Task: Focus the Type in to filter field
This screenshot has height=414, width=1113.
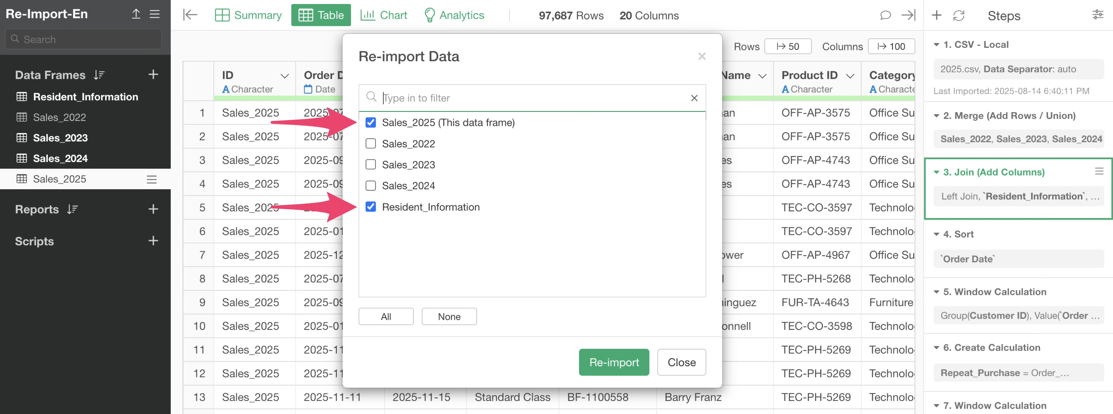Action: point(532,98)
